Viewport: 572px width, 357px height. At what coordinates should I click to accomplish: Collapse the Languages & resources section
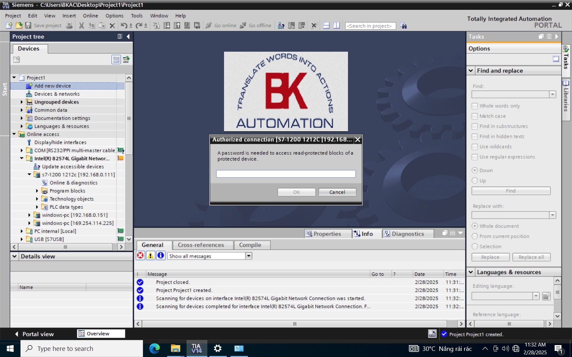click(x=471, y=272)
